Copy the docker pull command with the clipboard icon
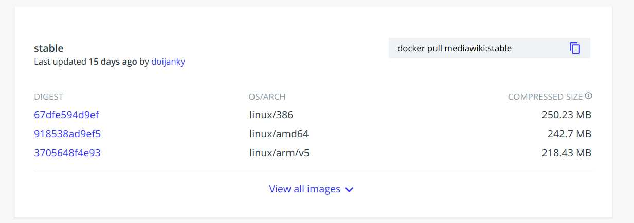 tap(574, 48)
